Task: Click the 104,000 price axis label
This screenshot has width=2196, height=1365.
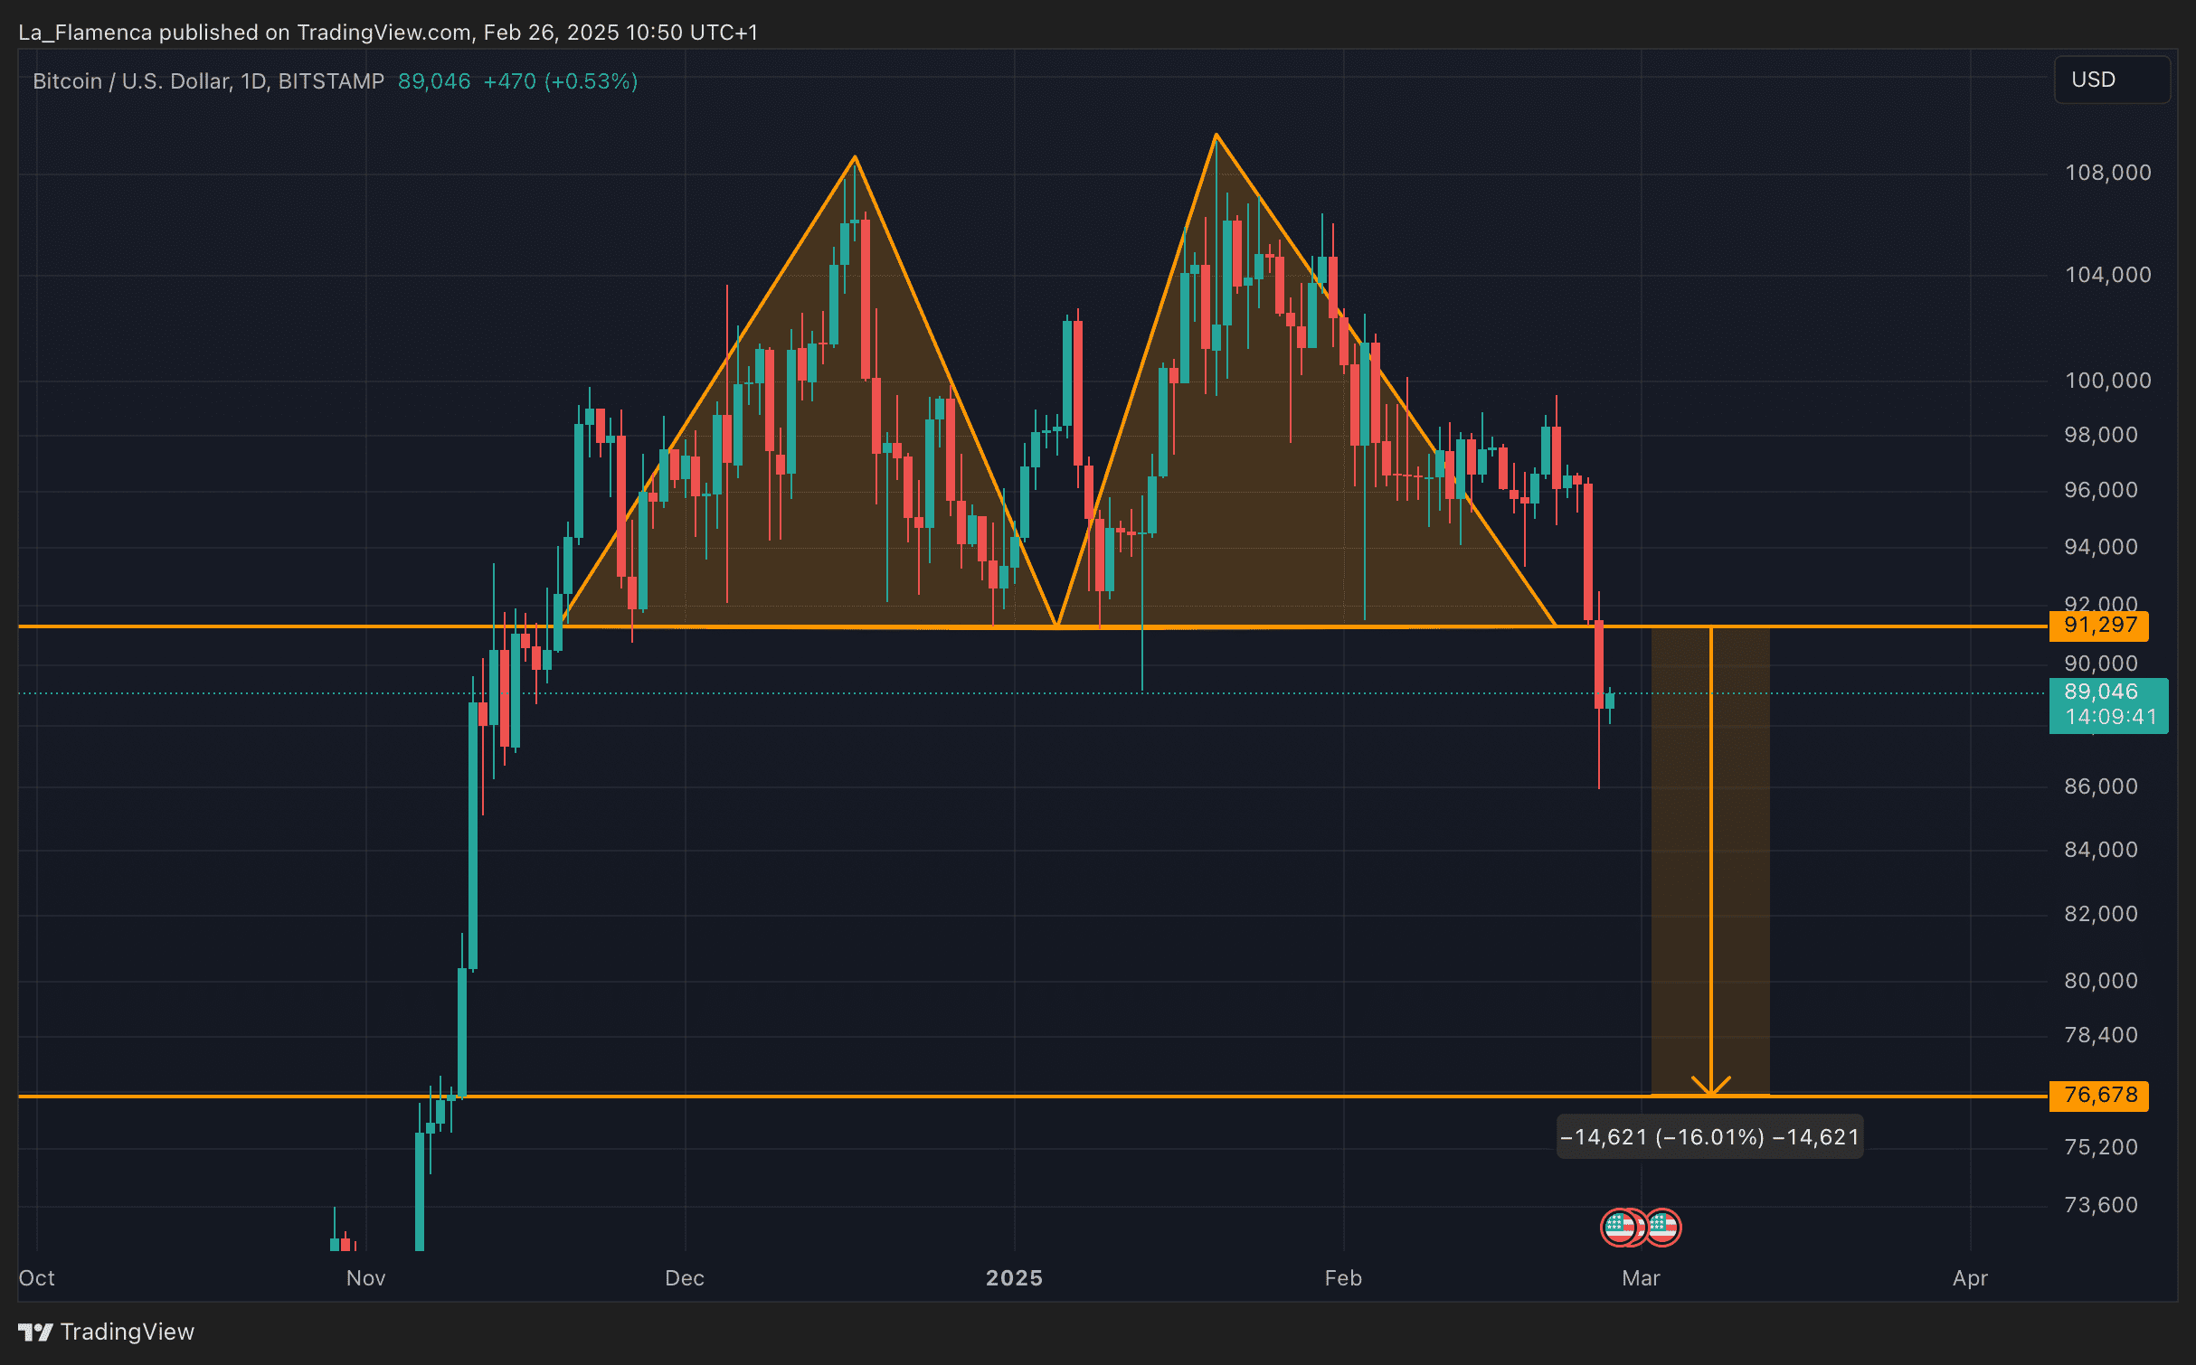Action: pyautogui.click(x=2107, y=275)
